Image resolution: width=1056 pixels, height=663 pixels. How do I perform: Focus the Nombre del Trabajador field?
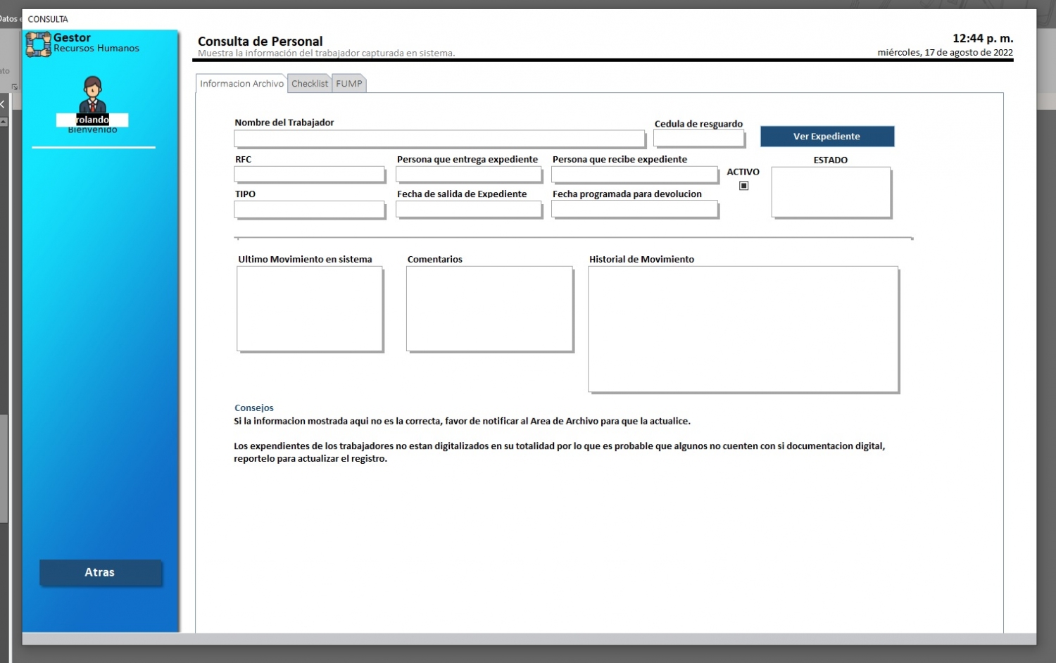[x=439, y=138]
